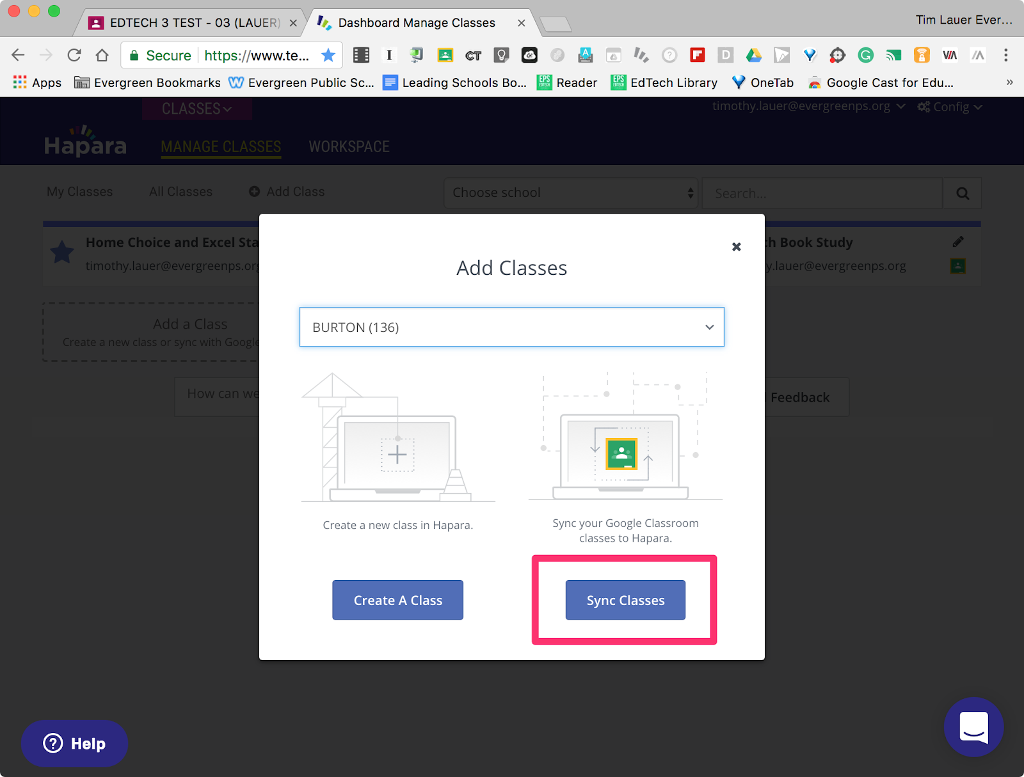This screenshot has width=1024, height=777.
Task: Click the Hapara logo
Action: click(x=85, y=142)
